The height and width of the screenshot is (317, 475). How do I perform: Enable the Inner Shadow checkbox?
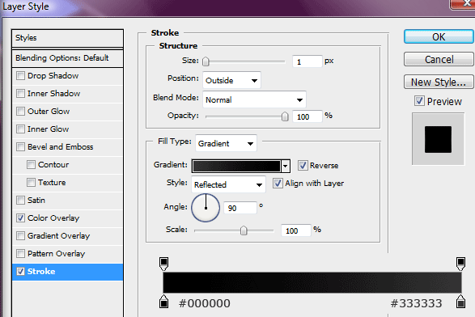pos(20,93)
